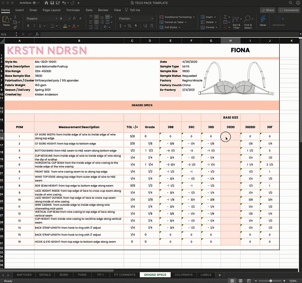Align cell text to the right
This screenshot has height=283, width=302.
coord(102,22)
